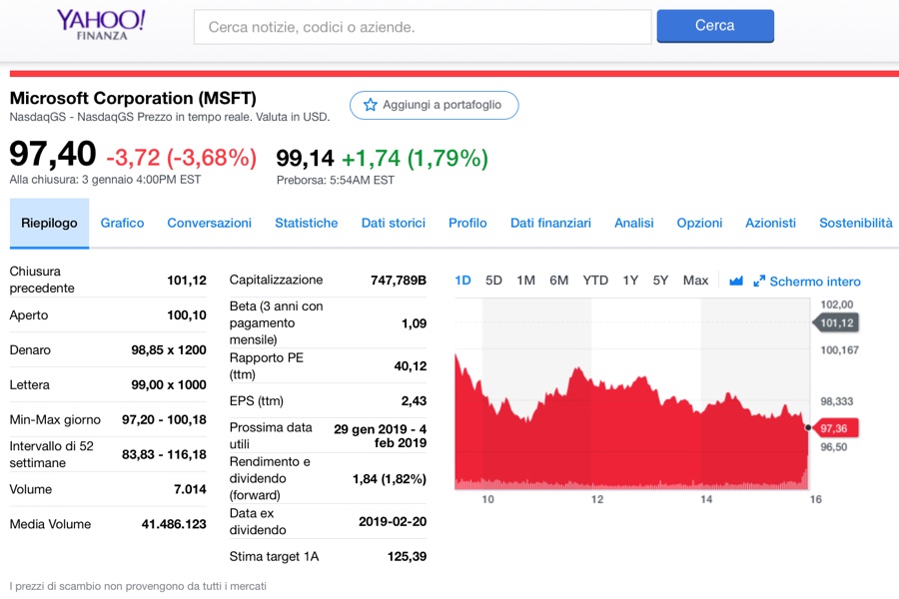Focus the Cerca notizie search field
This screenshot has height=599, width=899.
423,27
